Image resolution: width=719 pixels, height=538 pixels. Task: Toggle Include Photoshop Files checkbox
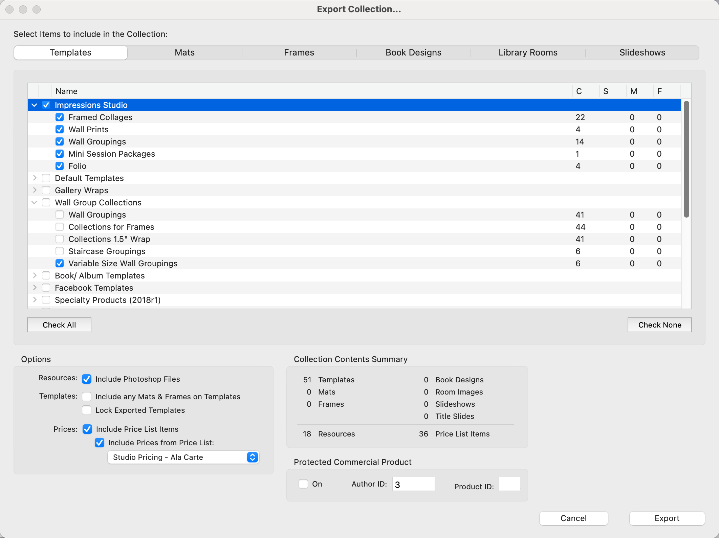(x=87, y=379)
